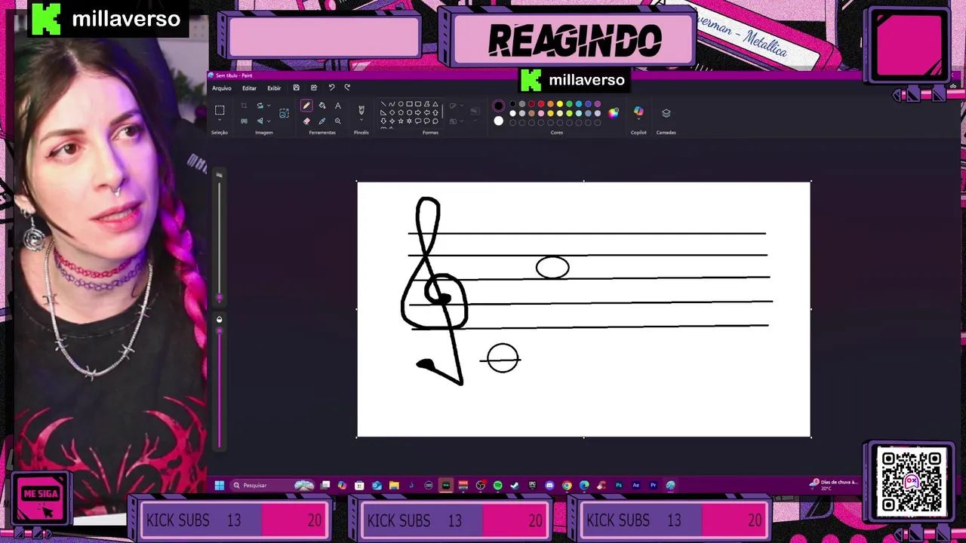Open Photoshop from the taskbar
This screenshot has width=966, height=543.
pyautogui.click(x=619, y=485)
